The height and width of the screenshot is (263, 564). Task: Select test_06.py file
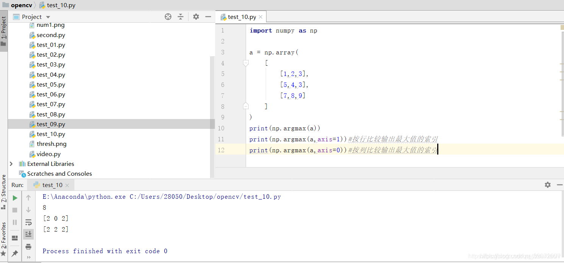(x=51, y=94)
